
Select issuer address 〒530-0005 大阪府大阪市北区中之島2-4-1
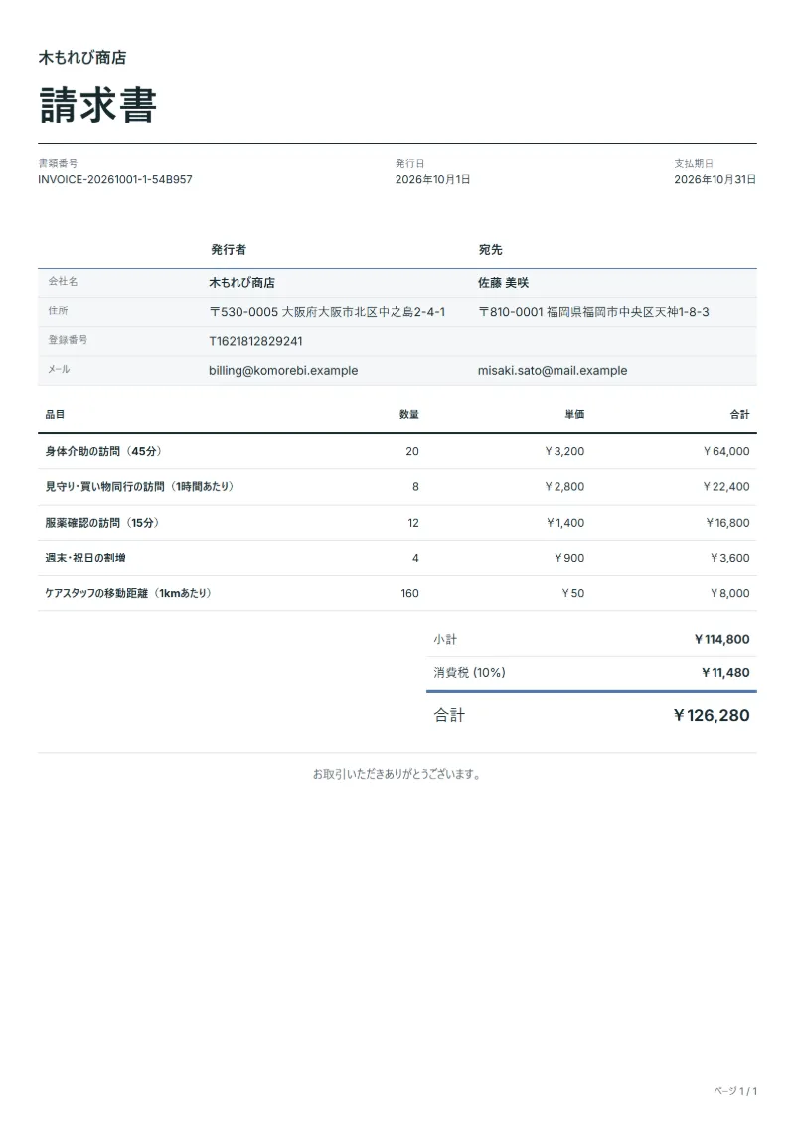327,312
